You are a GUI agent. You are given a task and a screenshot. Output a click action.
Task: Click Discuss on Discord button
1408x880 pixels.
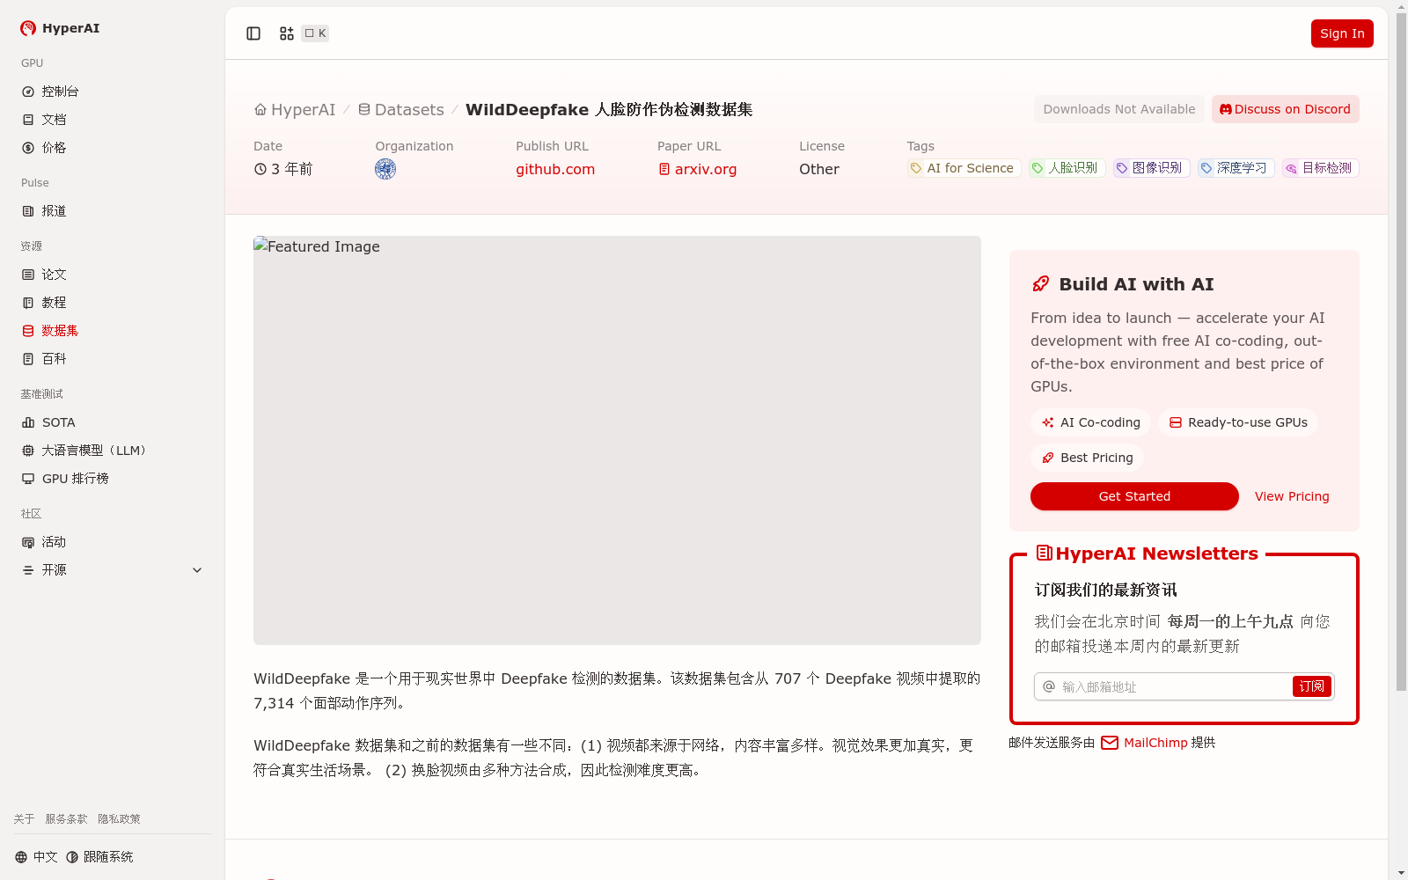(1286, 109)
